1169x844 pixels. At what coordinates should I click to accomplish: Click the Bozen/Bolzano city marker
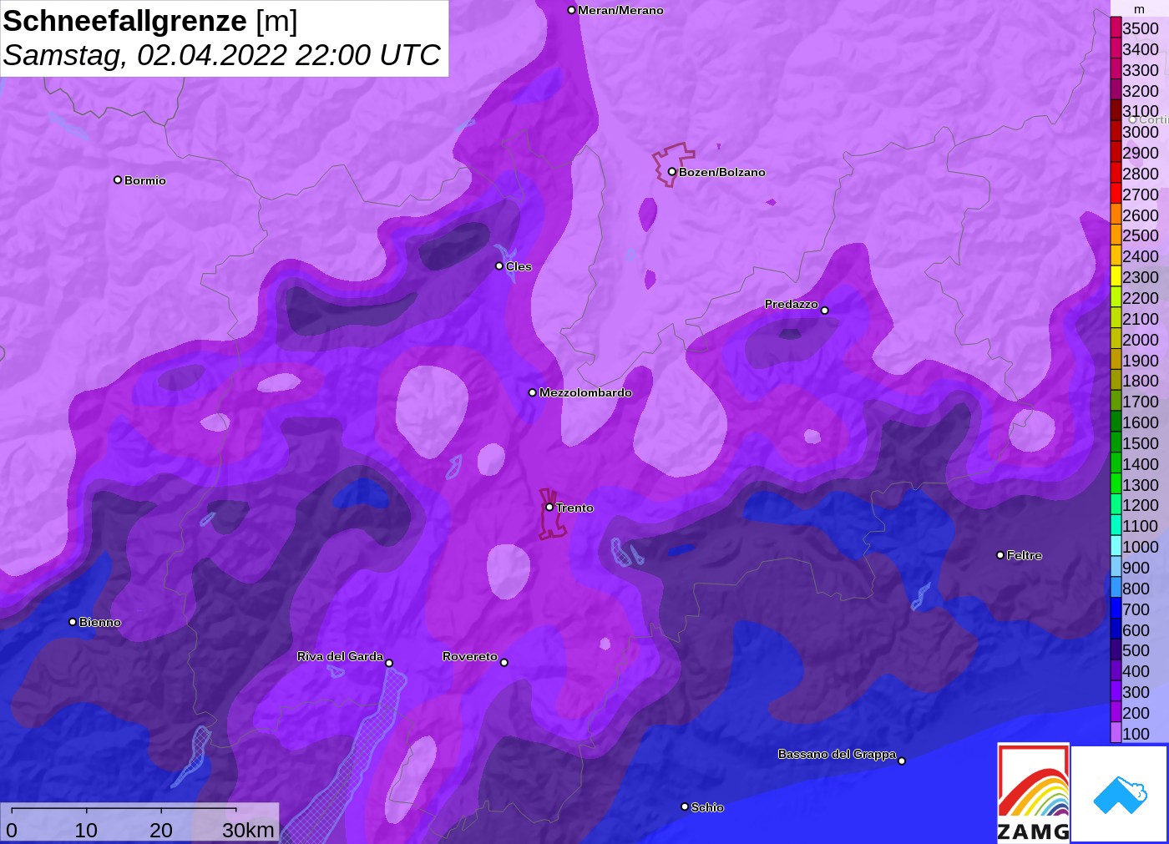tap(672, 172)
